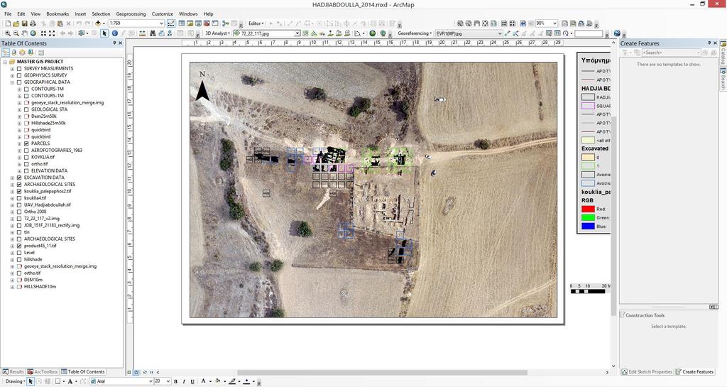Open the Find binoculars tool

(152, 33)
